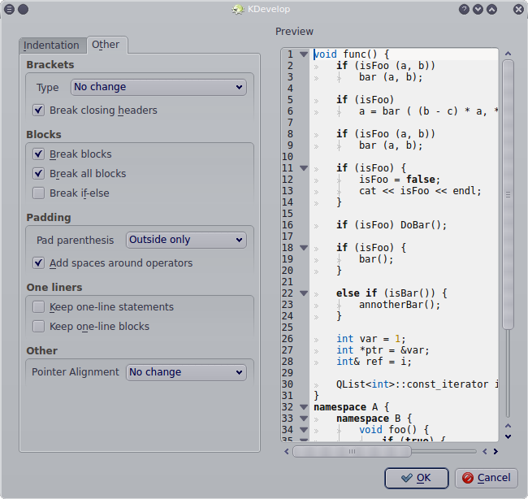Click the preview horizontal scrollbar handle
Viewport: 528px width, 499px height.
[x=352, y=452]
